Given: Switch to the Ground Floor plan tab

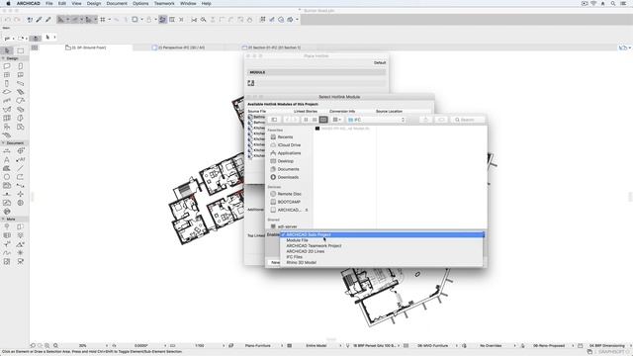Looking at the screenshot, I should [x=86, y=47].
